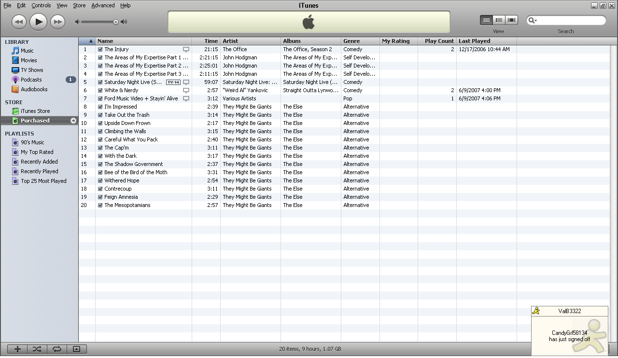This screenshot has width=618, height=358.
Task: Click the sort arrow on number column
Action: 91,41
